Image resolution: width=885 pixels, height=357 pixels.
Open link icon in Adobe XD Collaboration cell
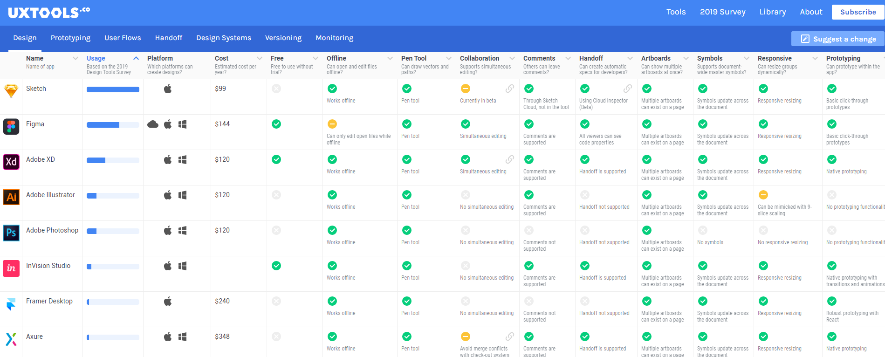point(510,159)
